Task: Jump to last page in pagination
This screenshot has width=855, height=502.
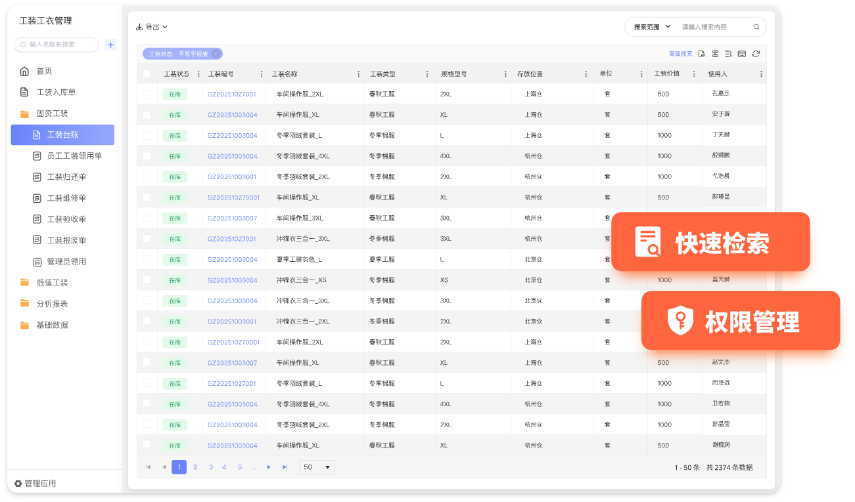Action: coord(285,467)
